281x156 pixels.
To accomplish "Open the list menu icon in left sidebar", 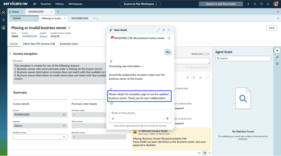I will (3, 20).
